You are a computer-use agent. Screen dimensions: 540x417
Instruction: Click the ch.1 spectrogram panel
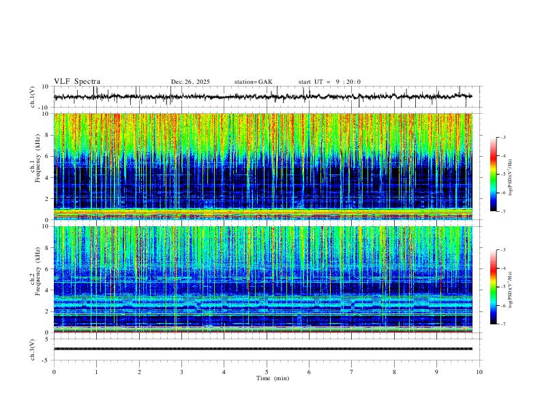(262, 166)
